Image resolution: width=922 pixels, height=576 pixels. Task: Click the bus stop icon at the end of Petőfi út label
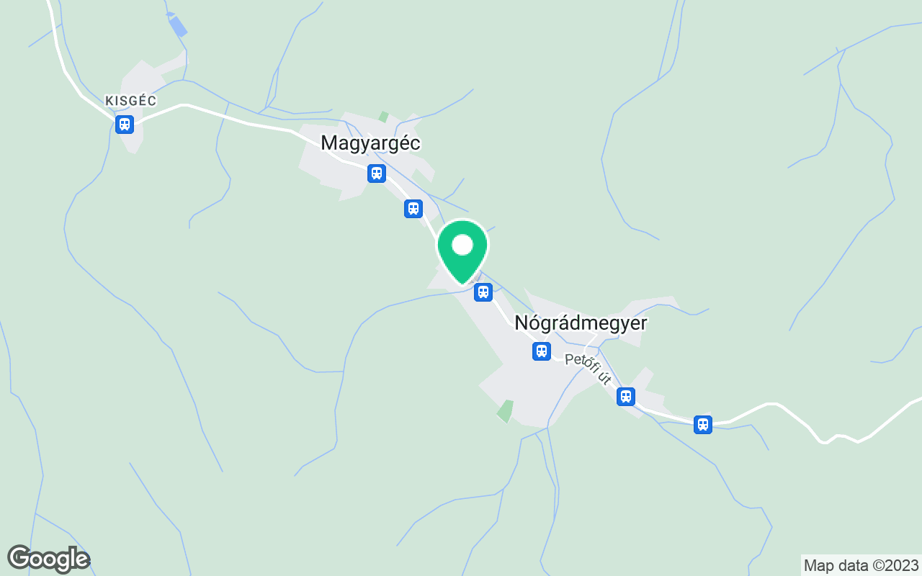[626, 397]
